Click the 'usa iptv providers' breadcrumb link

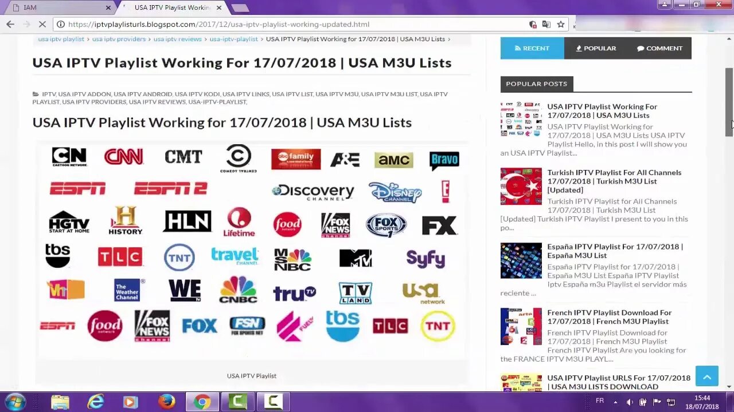(x=119, y=39)
